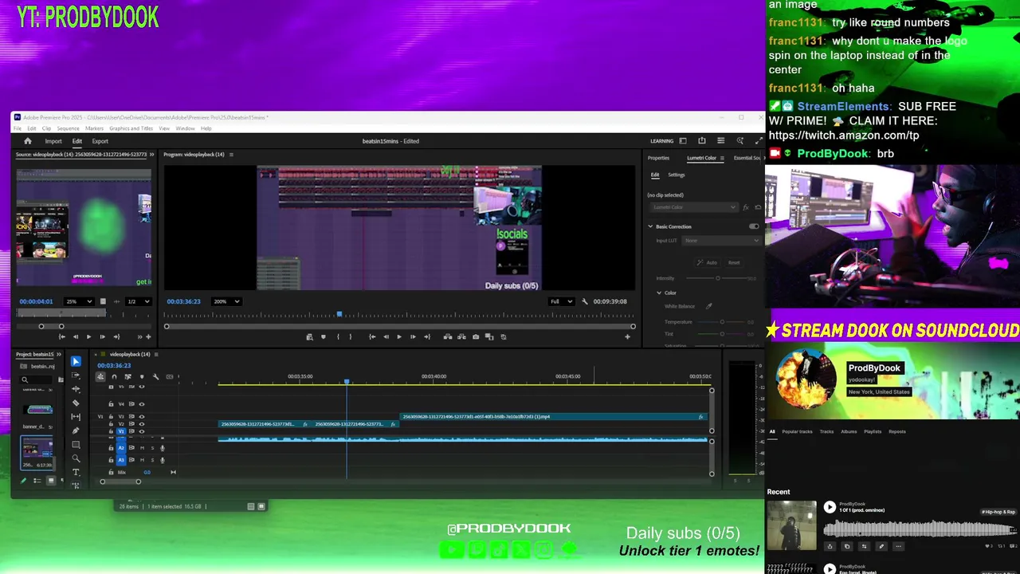Open Workspaces panel icon in header
Screen dimensions: 1020x574
pos(683,141)
